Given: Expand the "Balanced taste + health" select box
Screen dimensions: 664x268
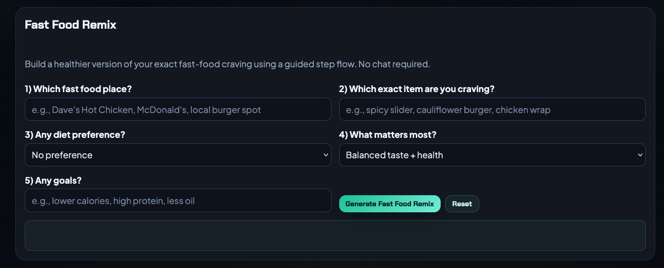Looking at the screenshot, I should [x=492, y=155].
